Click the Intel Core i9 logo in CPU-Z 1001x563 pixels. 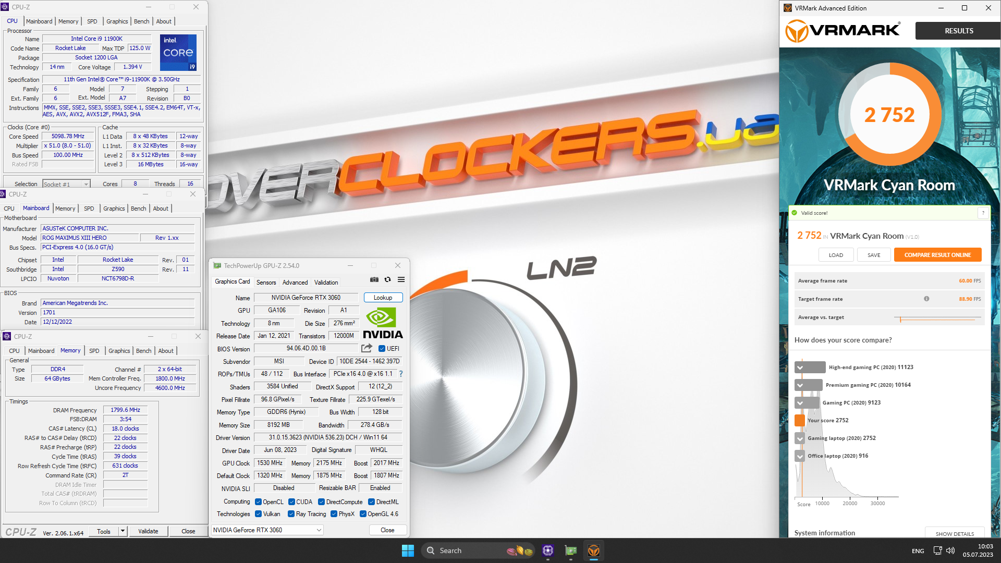178,53
